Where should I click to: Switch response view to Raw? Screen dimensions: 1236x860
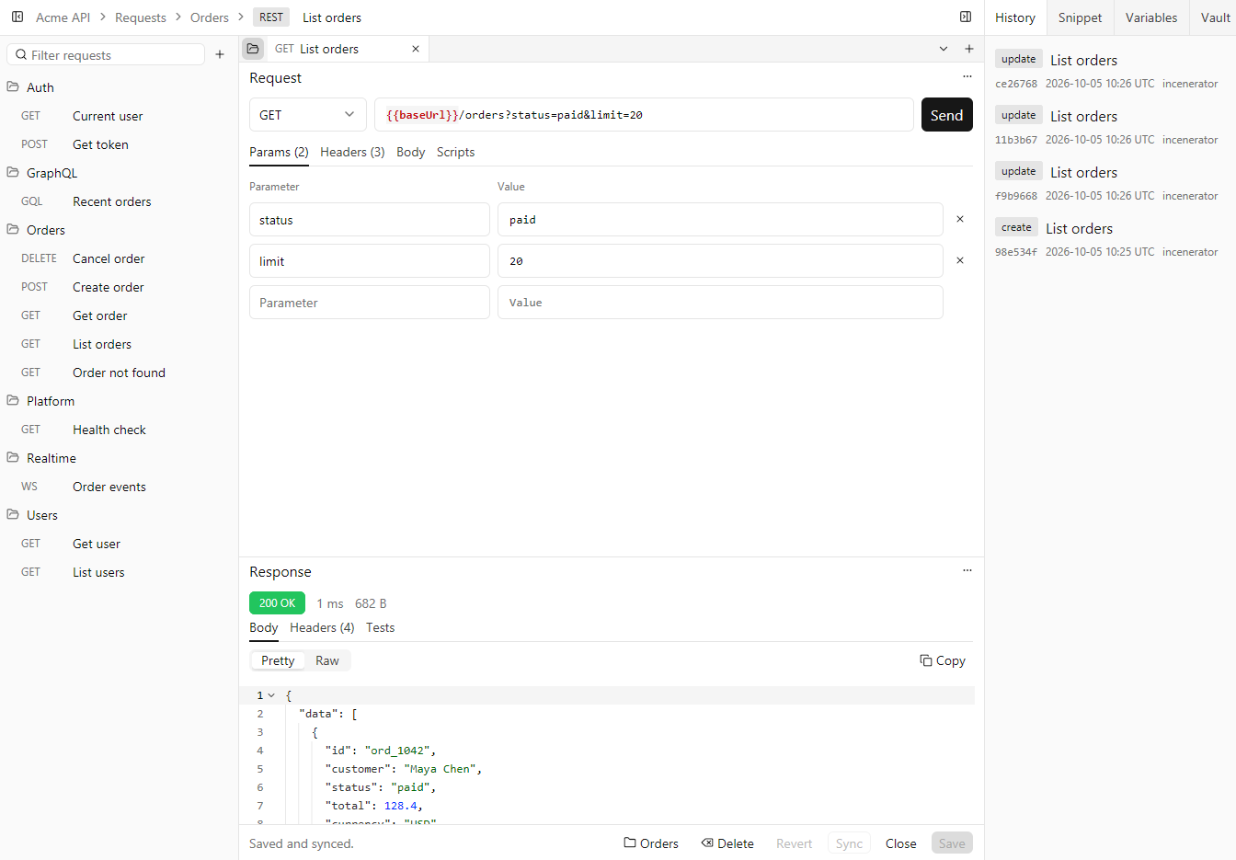pyautogui.click(x=327, y=660)
